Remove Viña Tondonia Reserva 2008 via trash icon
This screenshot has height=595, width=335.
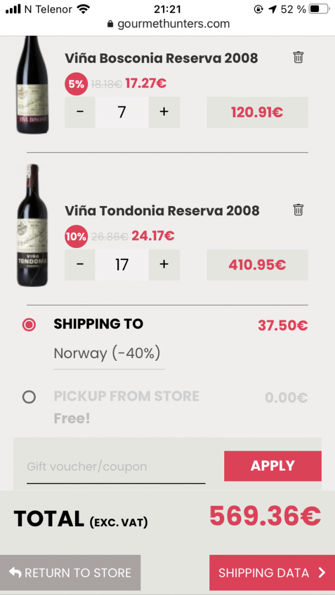[298, 209]
